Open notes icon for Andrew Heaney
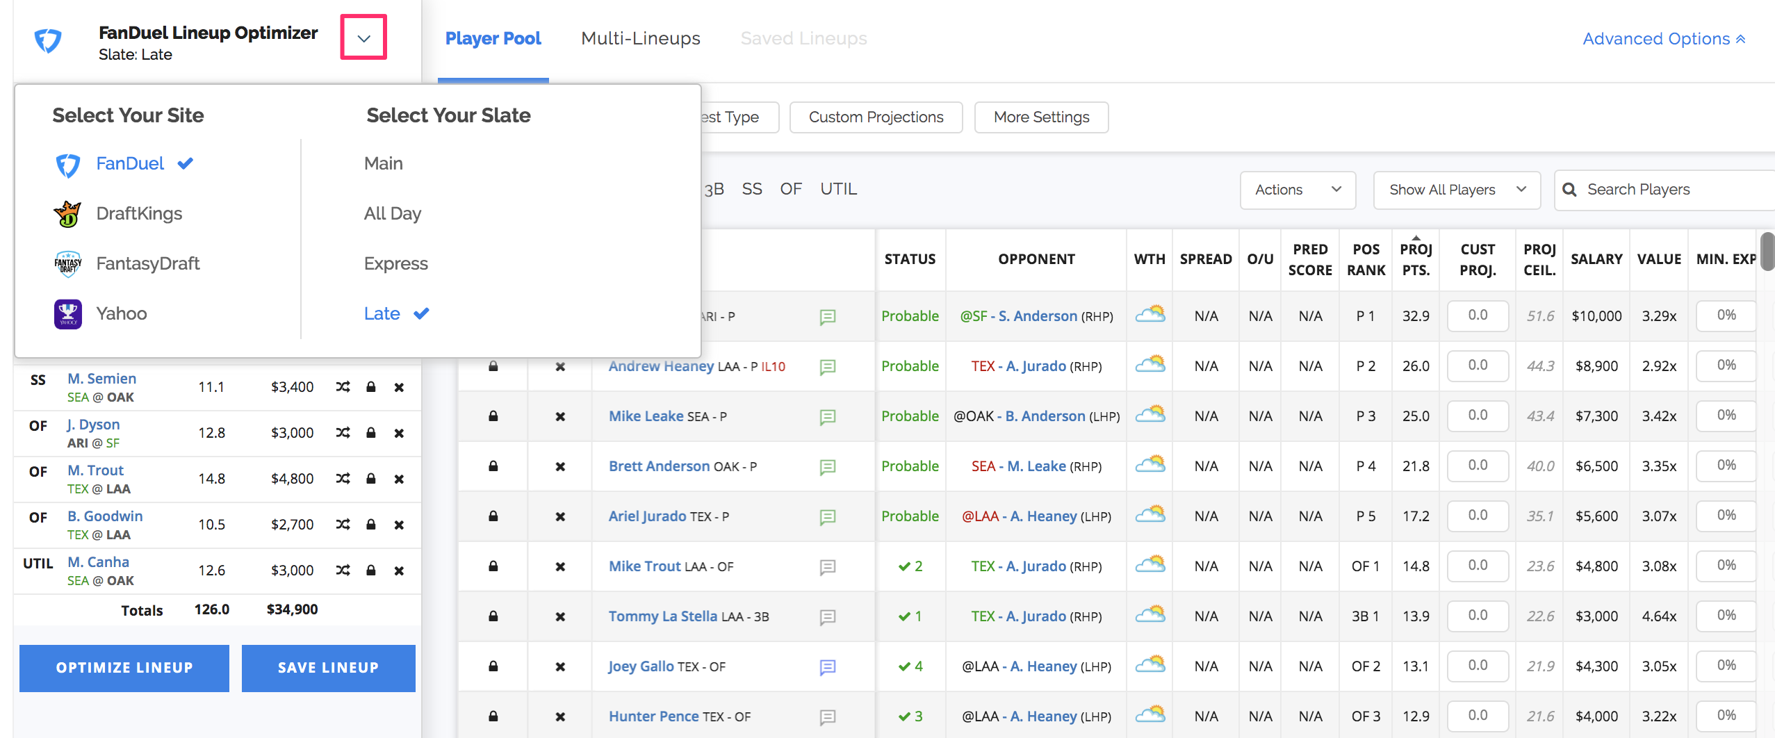Image resolution: width=1775 pixels, height=738 pixels. click(x=827, y=367)
